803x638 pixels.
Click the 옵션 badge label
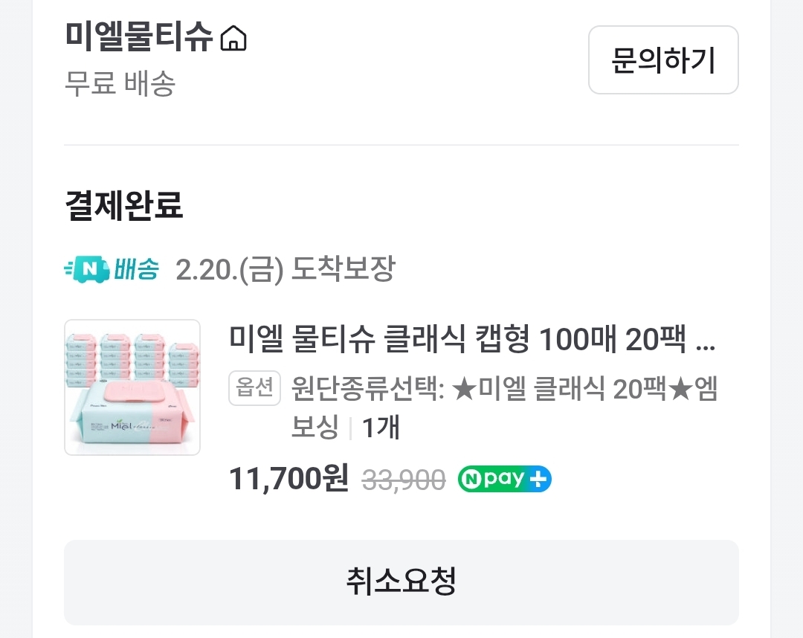254,387
